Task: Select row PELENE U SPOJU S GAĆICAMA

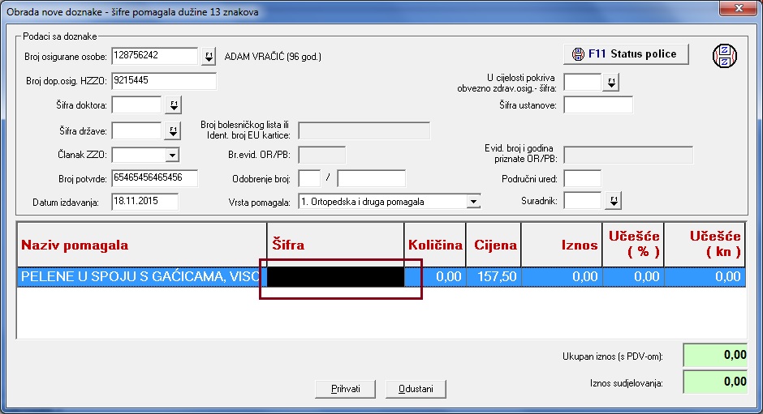Action: click(x=381, y=277)
